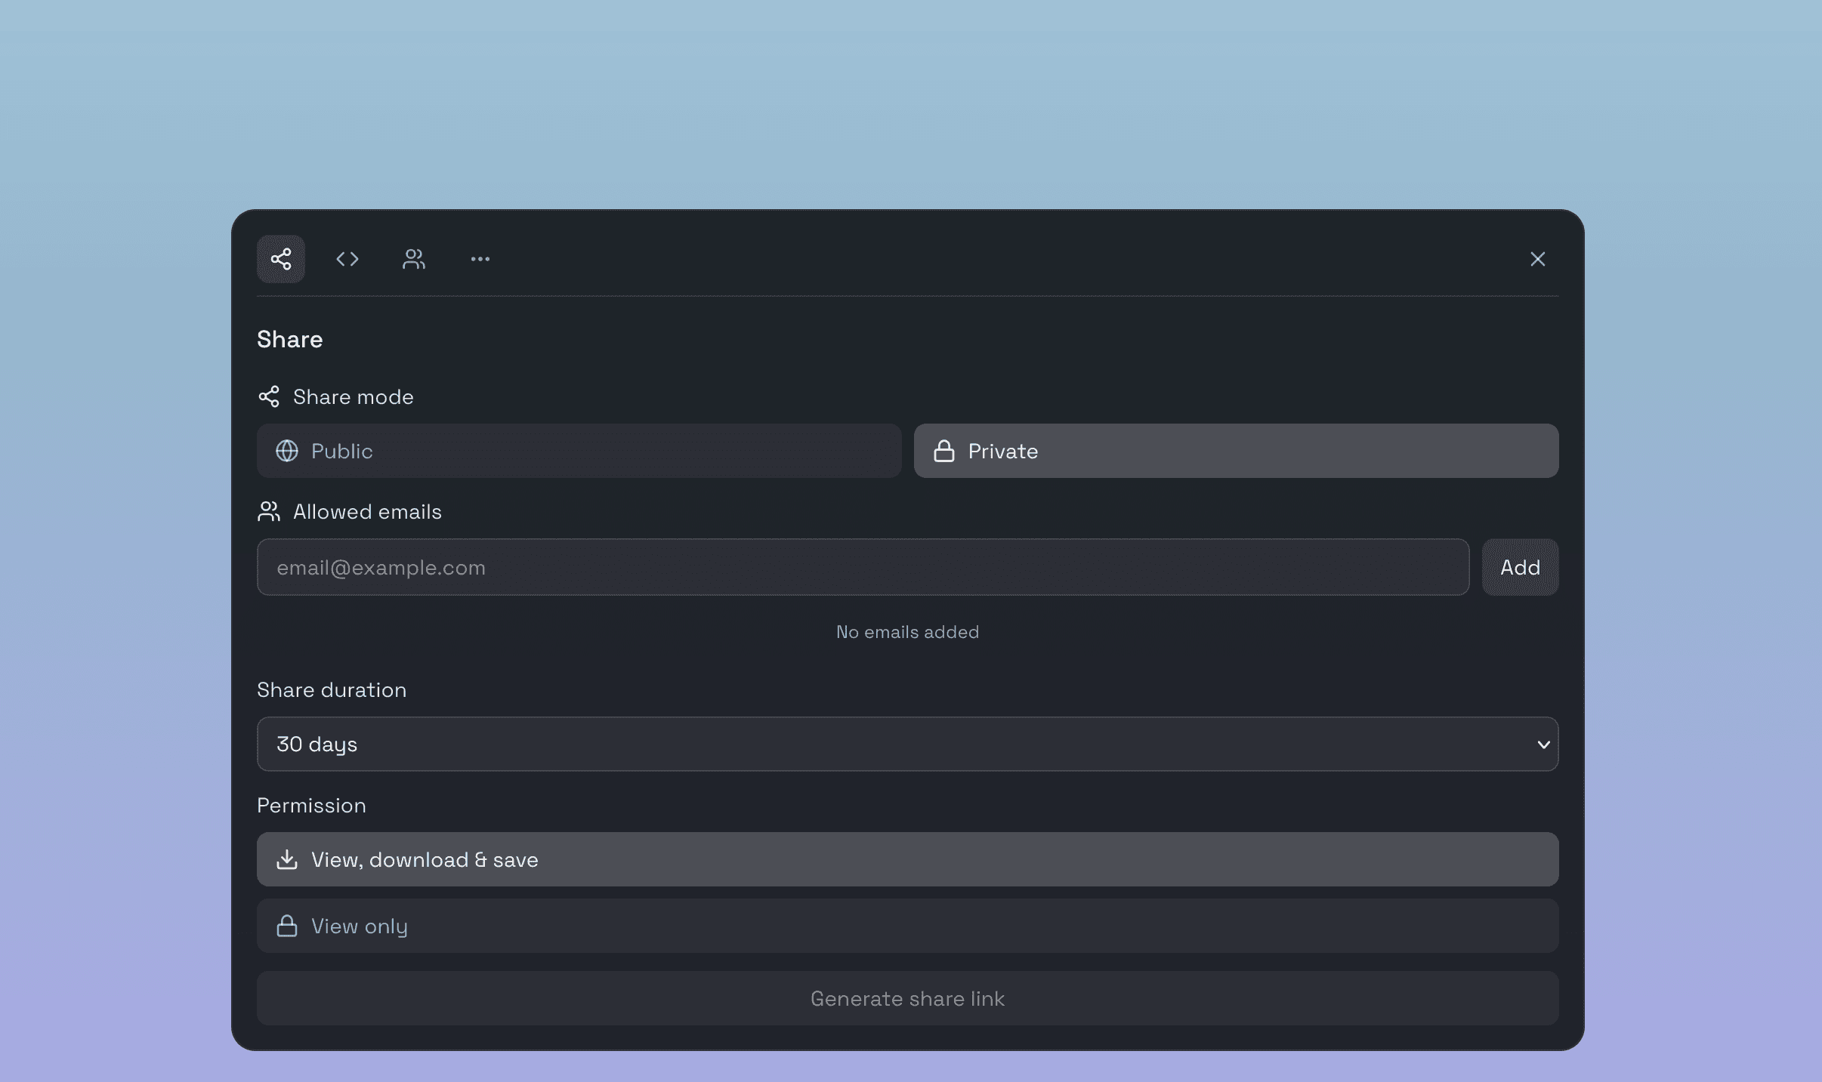
Task: Click the Share mode label icon
Action: 269,396
